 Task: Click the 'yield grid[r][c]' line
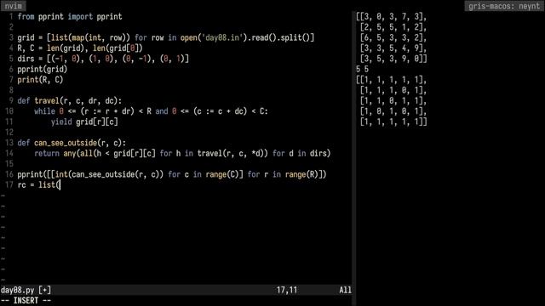84,122
